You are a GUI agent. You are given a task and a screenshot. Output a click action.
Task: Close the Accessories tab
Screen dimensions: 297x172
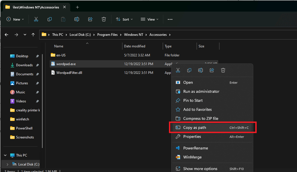[64, 7]
